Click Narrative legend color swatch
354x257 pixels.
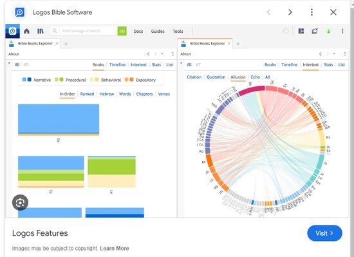click(26, 79)
